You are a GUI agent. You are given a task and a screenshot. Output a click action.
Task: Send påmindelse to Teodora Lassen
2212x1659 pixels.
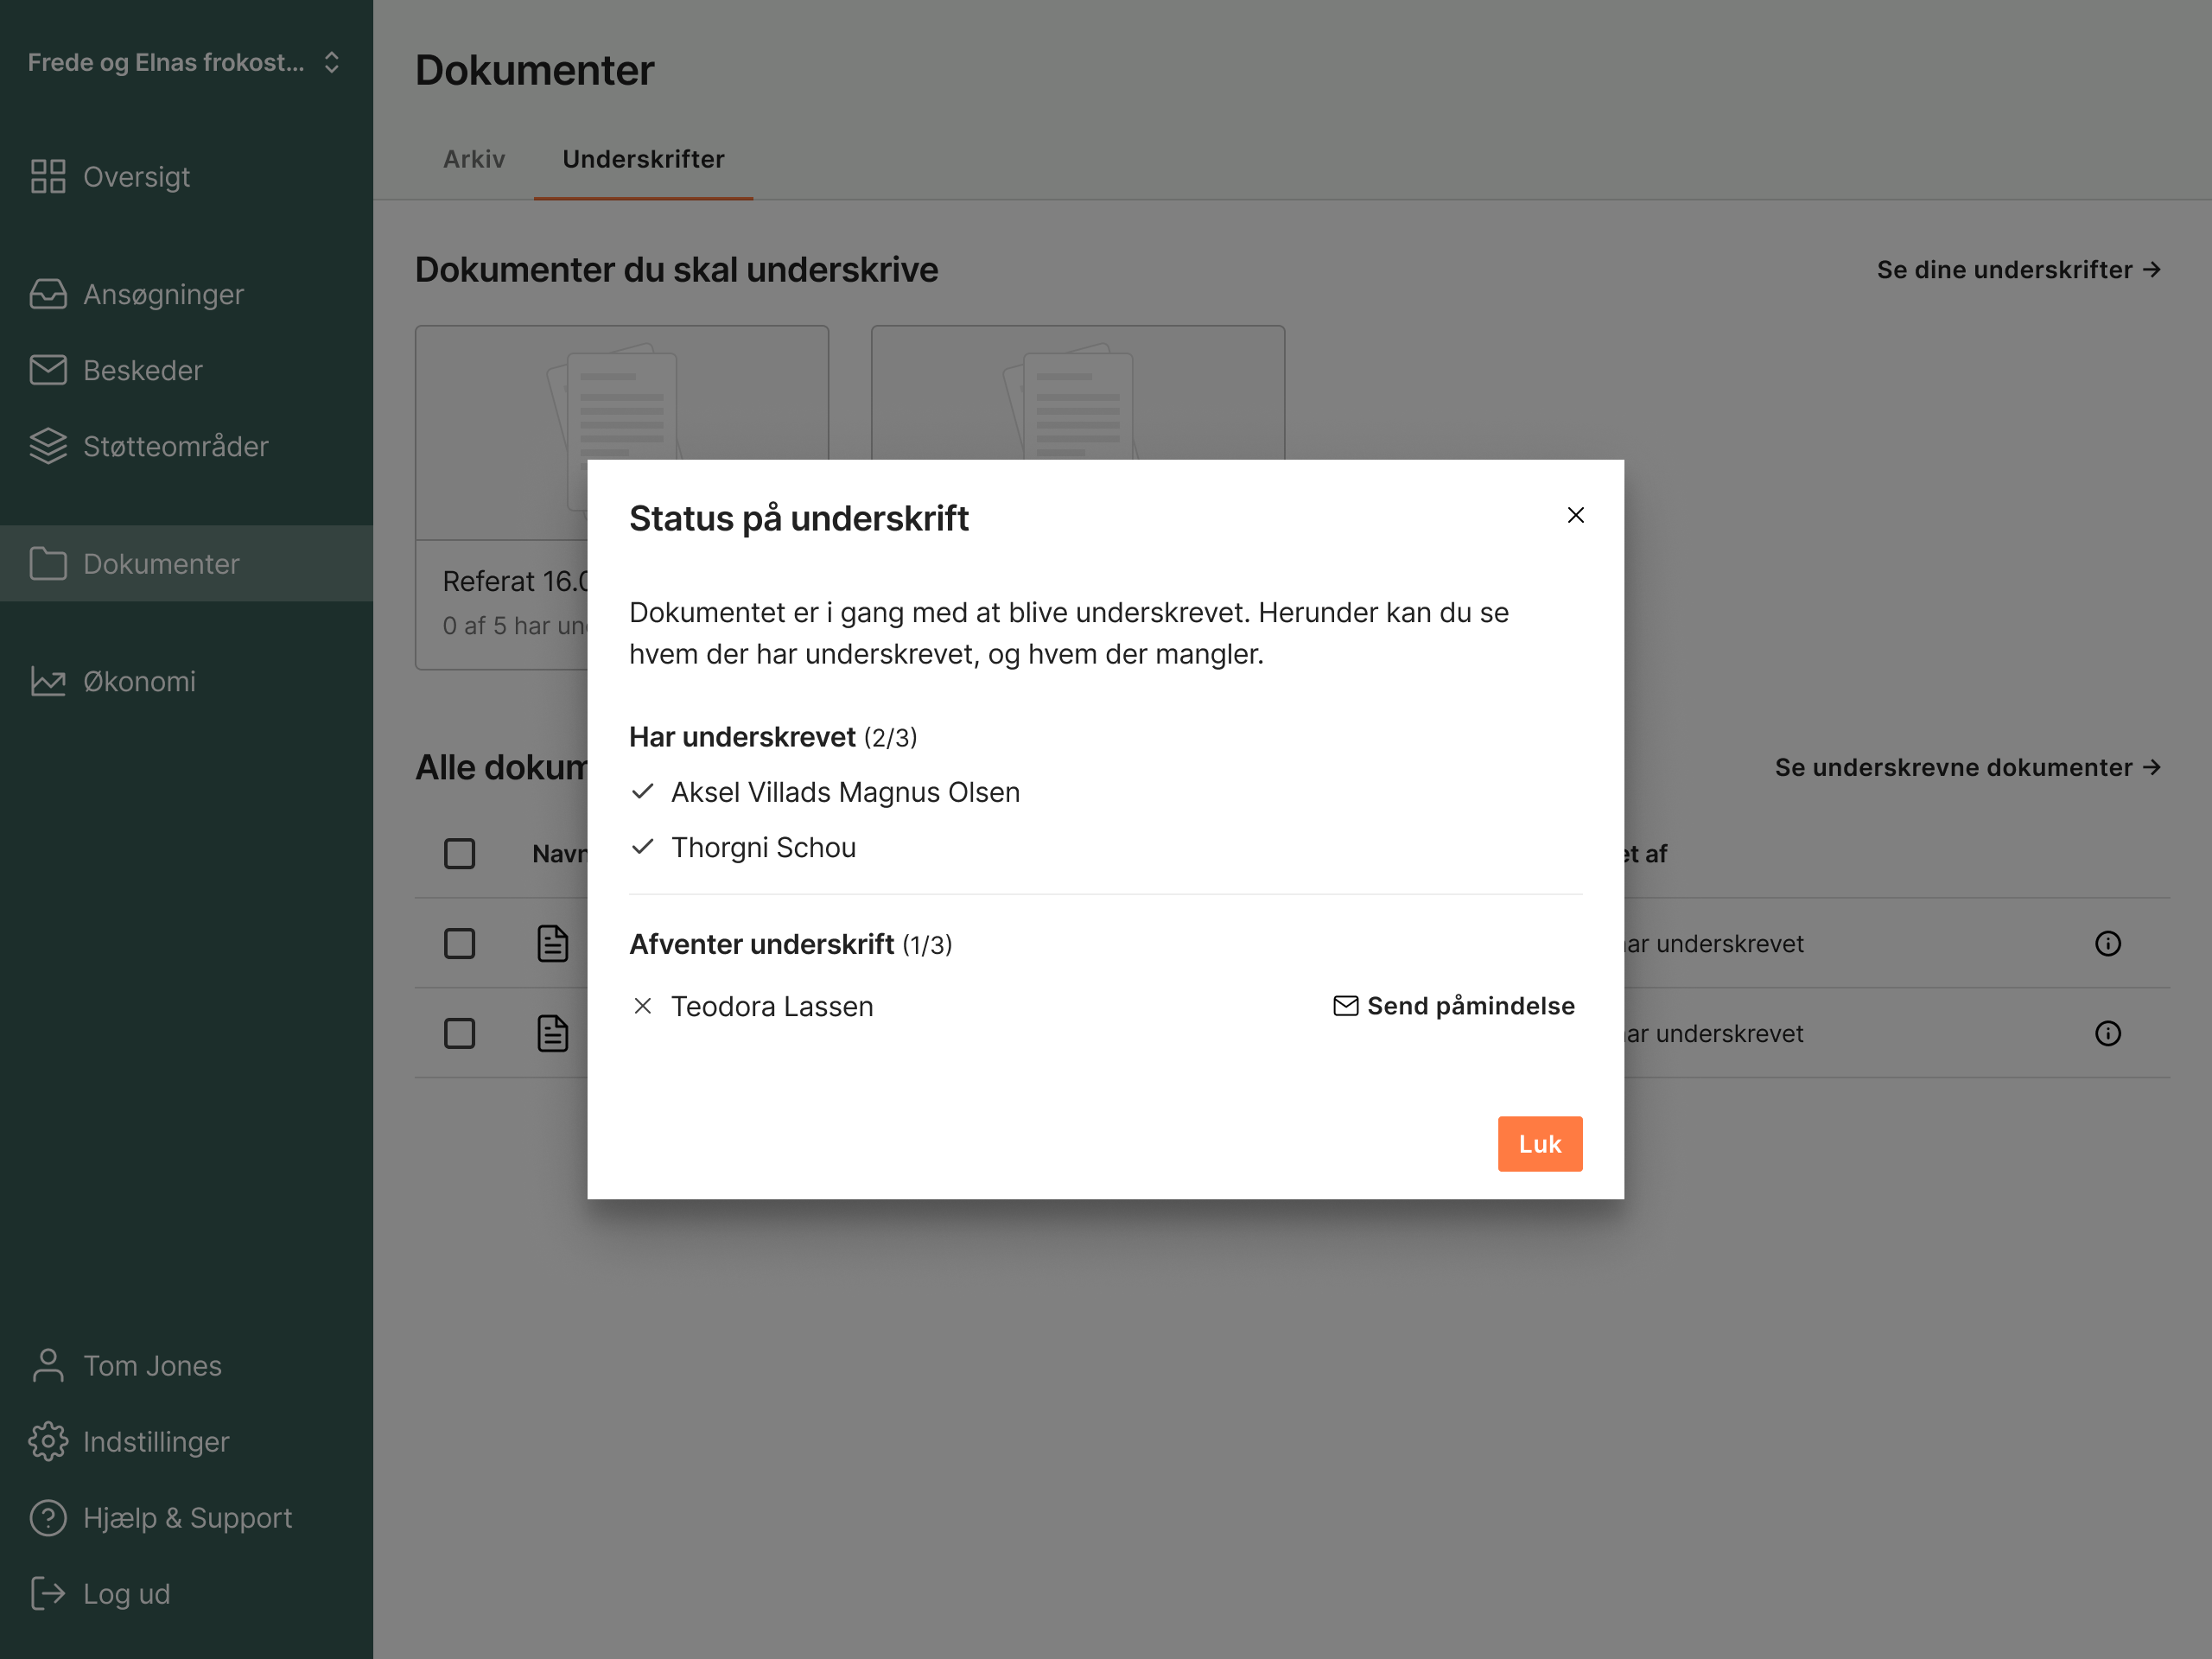pos(1454,1006)
